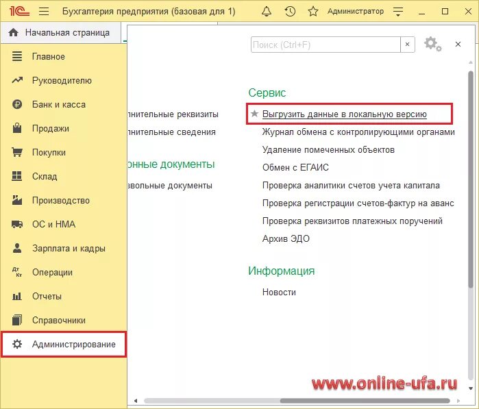Click the Продажи shopping bag icon
Image resolution: width=479 pixels, height=409 pixels.
point(17,128)
